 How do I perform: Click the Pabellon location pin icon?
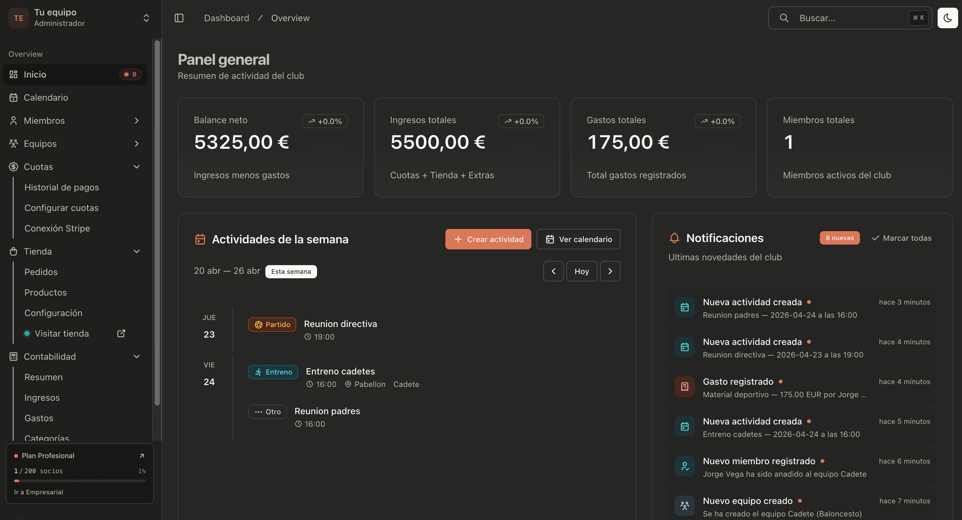(x=348, y=384)
